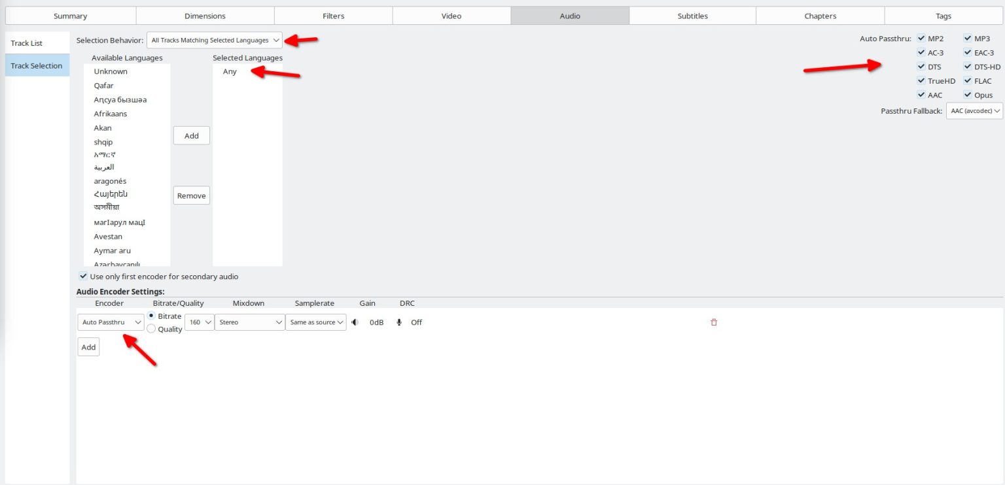Toggle the DTS-HD passthru checkbox
The height and width of the screenshot is (485, 1005).
(x=968, y=67)
